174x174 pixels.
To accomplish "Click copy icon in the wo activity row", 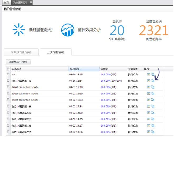I will pyautogui.click(x=153, y=74).
